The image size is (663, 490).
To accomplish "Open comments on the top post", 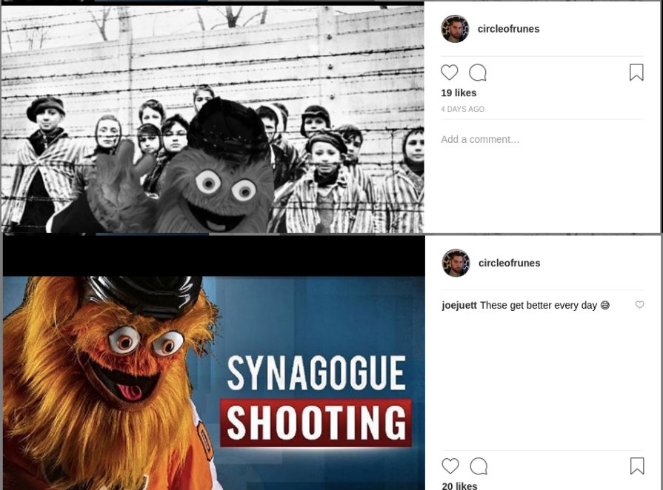I will [478, 73].
